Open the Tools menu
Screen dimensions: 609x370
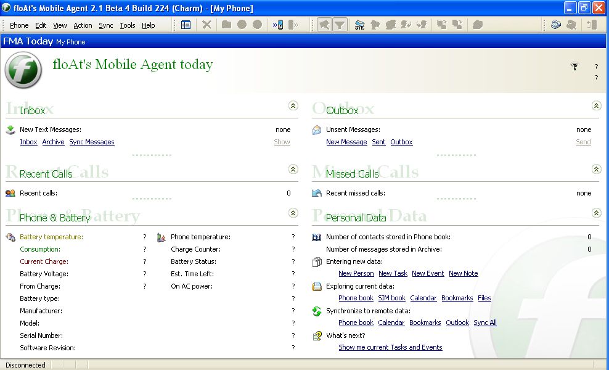[x=128, y=25]
